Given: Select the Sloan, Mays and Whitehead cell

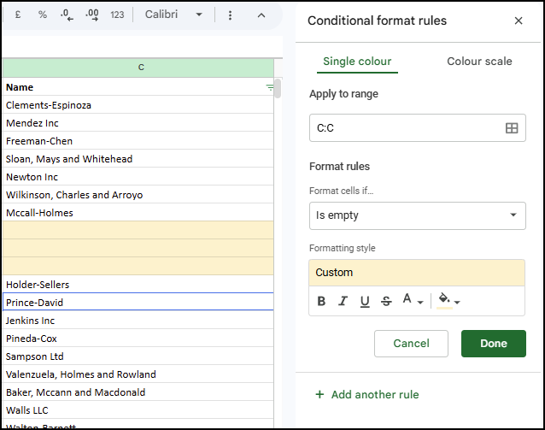Looking at the screenshot, I should (x=138, y=159).
